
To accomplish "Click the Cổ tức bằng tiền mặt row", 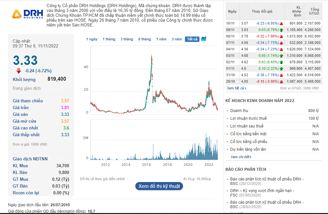I will (x=274, y=134).
